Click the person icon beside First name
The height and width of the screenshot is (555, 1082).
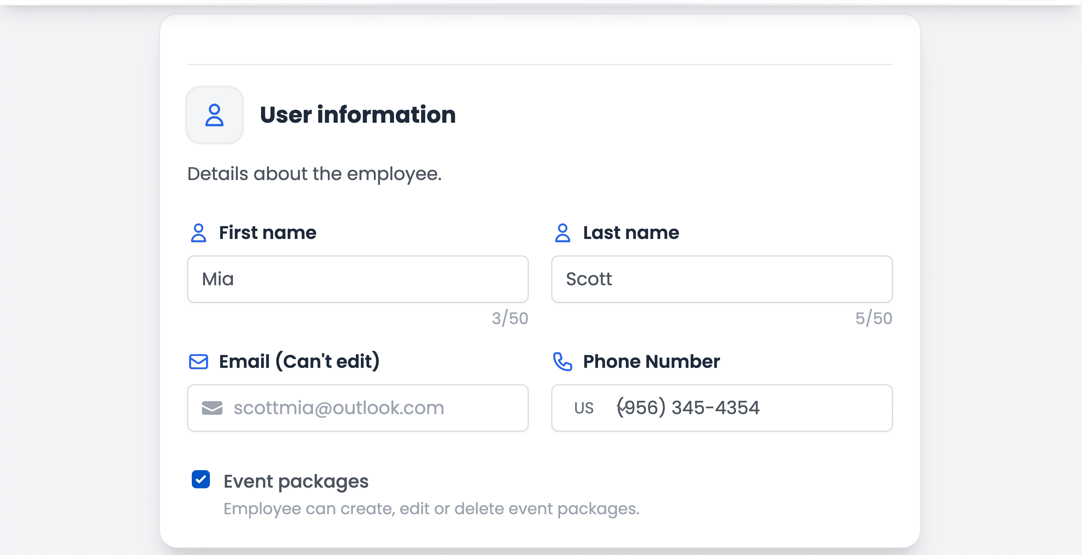(198, 233)
